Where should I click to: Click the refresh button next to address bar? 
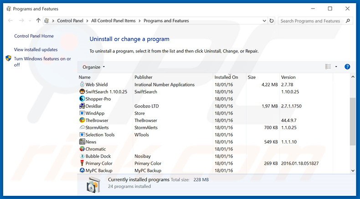click(x=272, y=20)
